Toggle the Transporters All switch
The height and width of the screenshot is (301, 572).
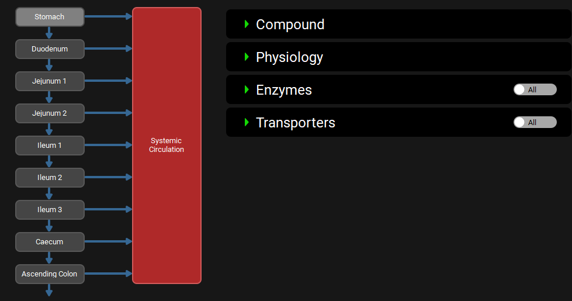(535, 122)
